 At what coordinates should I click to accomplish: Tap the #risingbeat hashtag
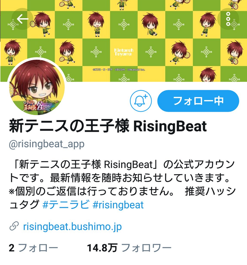point(118,205)
